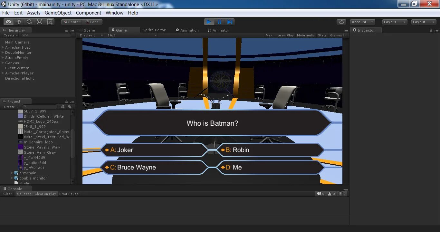Click the Play button
This screenshot has height=232, width=440.
point(209,22)
